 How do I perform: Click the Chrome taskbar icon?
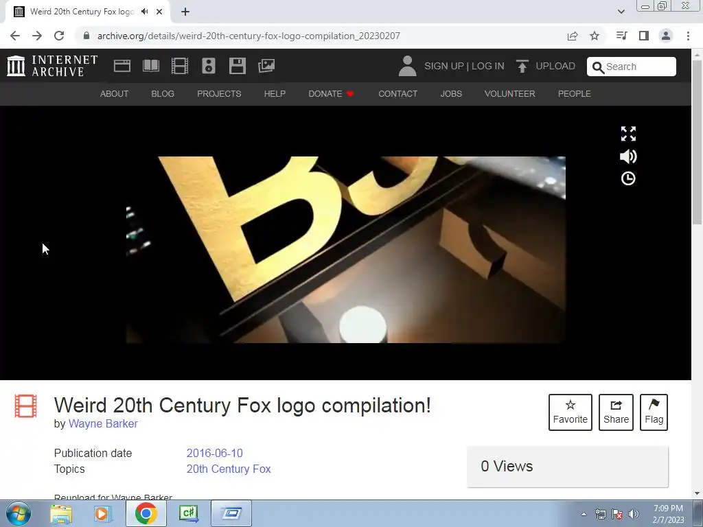click(x=146, y=513)
